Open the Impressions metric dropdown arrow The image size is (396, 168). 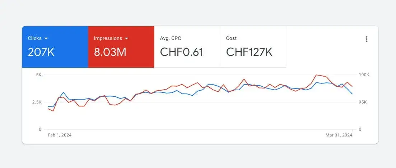(x=126, y=39)
